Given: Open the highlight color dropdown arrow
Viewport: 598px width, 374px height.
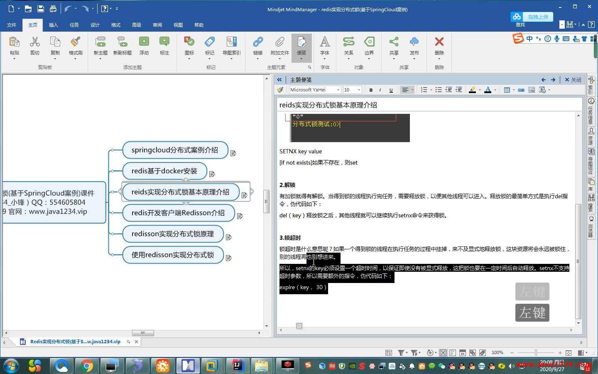Looking at the screenshot, I should 480,90.
